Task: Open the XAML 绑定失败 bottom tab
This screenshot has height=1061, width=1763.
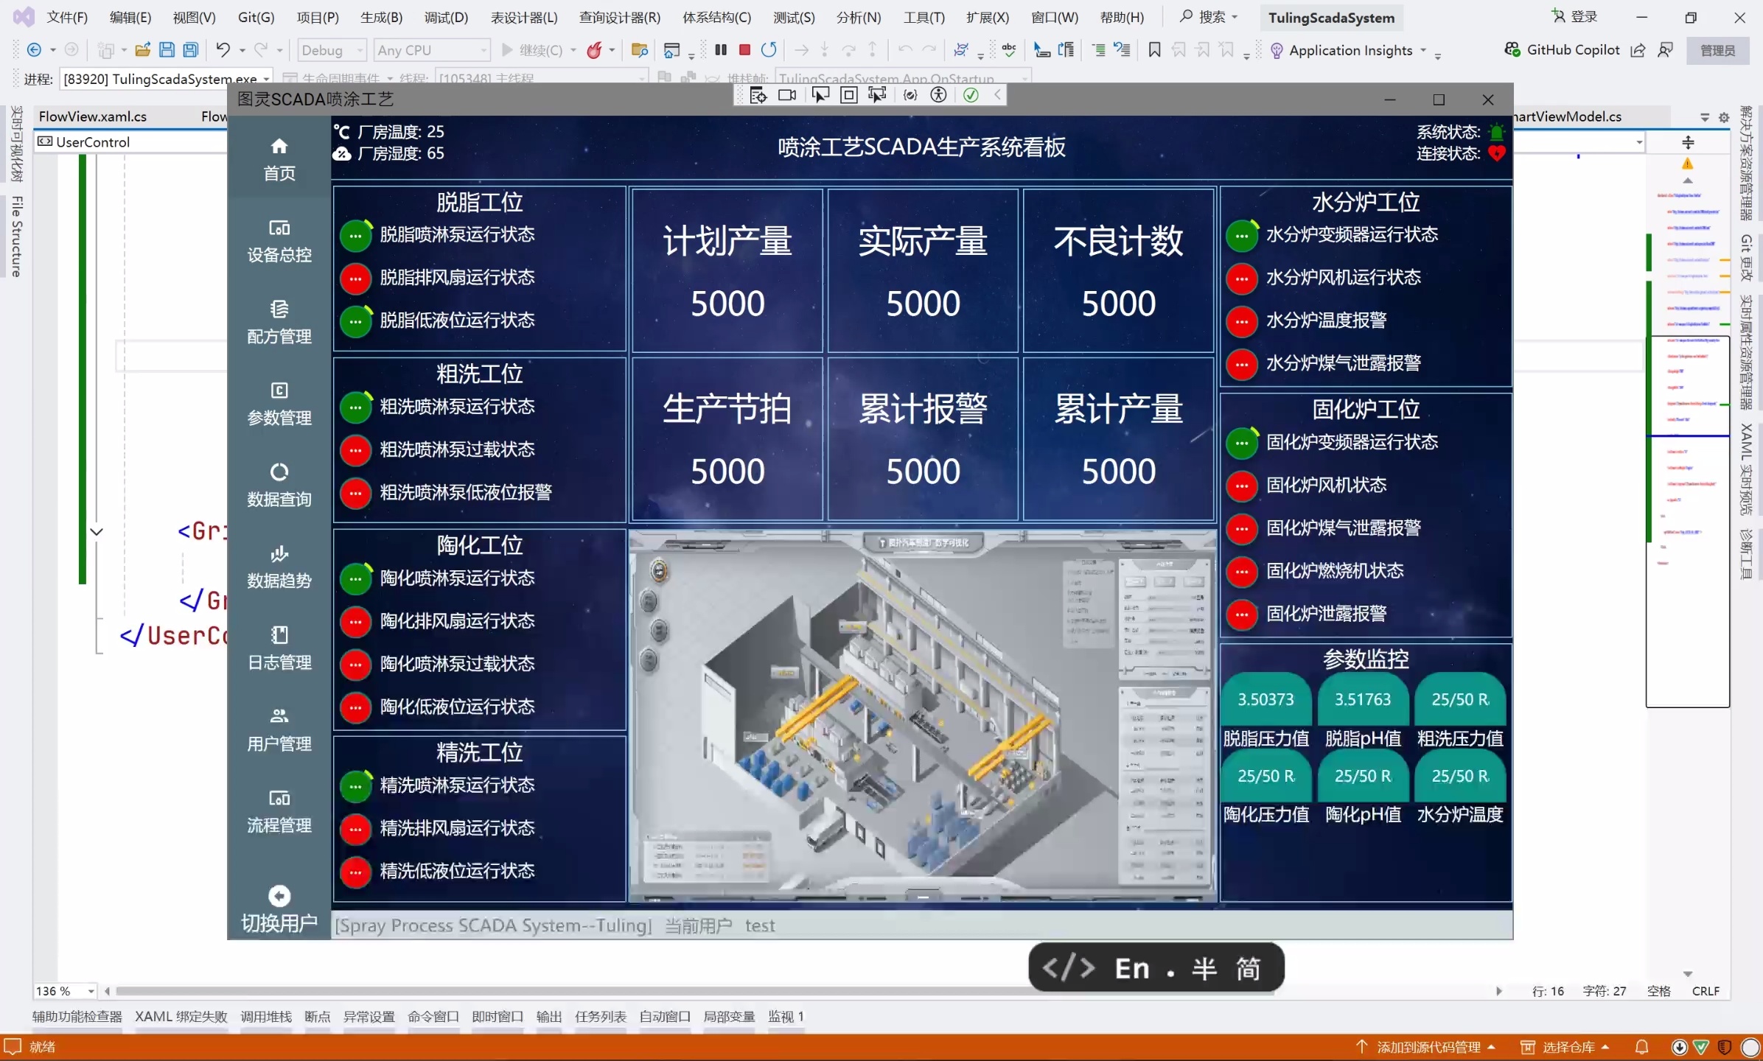Action: [181, 1016]
